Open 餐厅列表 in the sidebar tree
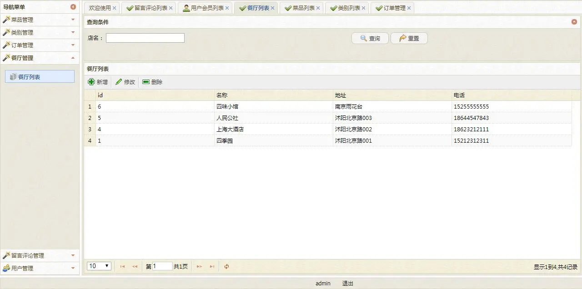Viewport: 582px width, 289px height. (x=40, y=77)
